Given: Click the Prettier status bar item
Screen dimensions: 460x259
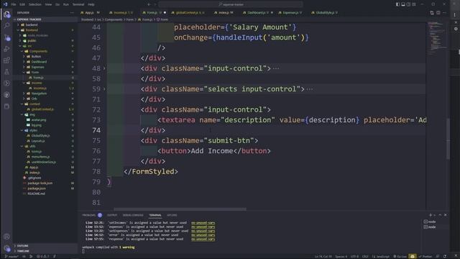Looking at the screenshot, I should pos(425,256).
